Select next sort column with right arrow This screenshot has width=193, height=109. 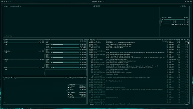tap(188, 39)
